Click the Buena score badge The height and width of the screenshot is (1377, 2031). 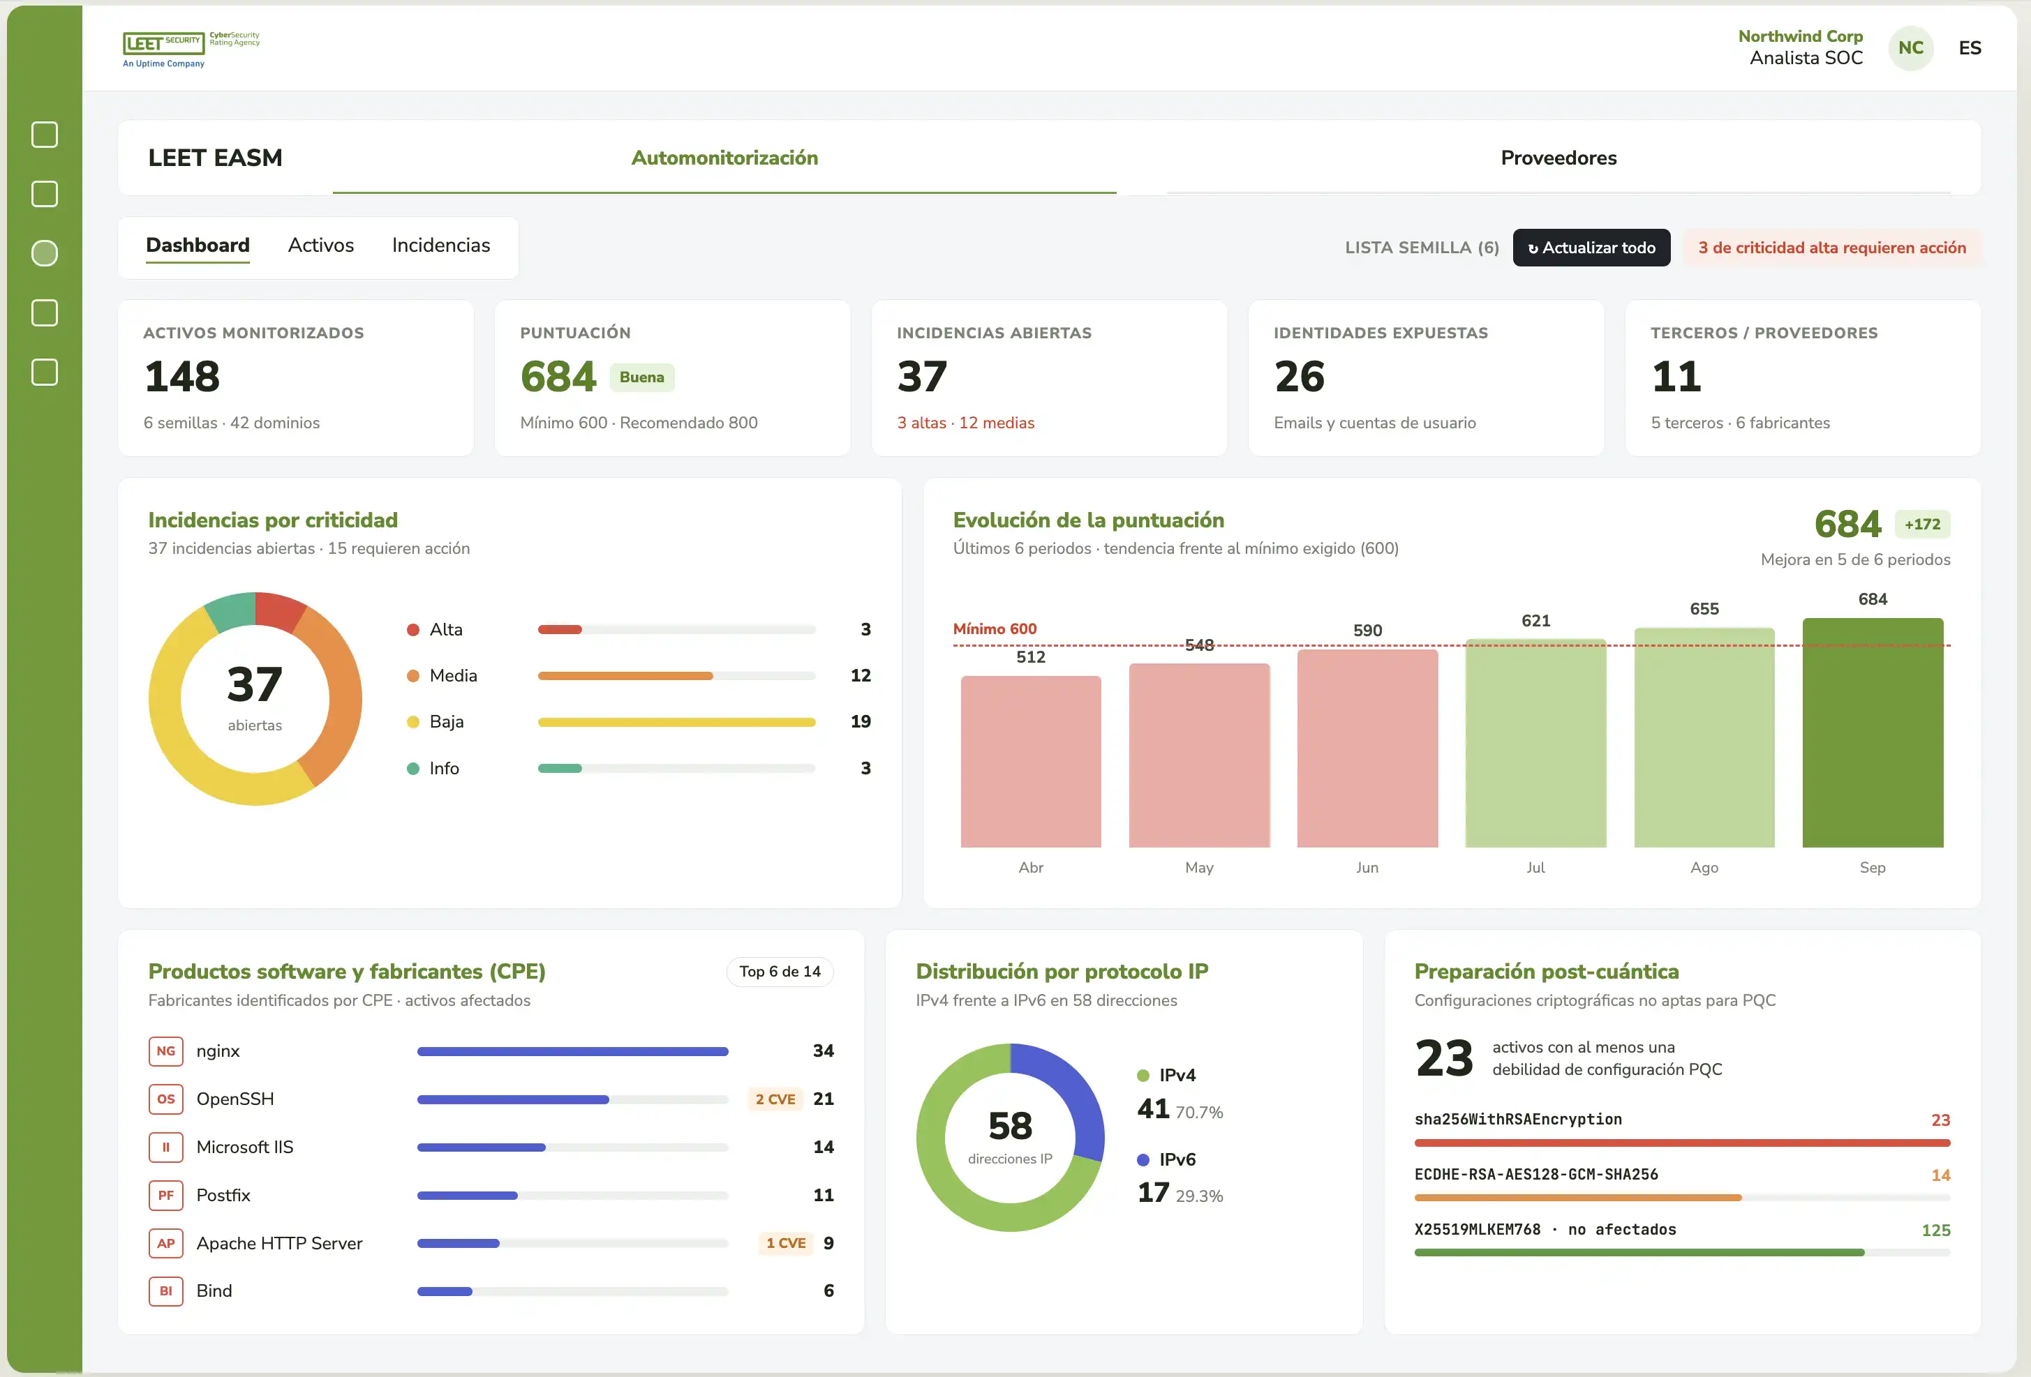(x=641, y=377)
